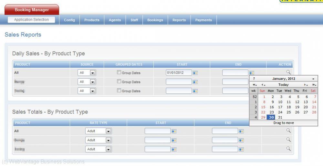The height and width of the screenshot is (166, 323).
Task: Go to previous year in calendar popup
Action: point(255,85)
